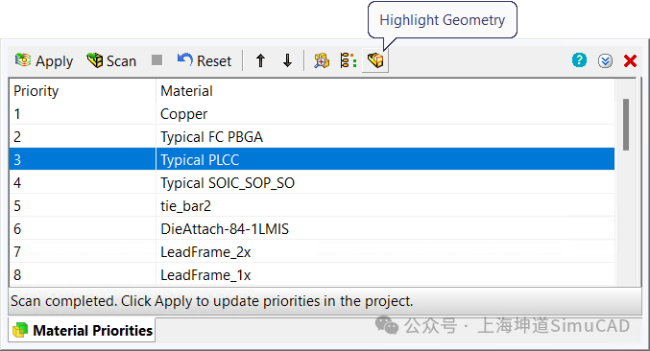Click the vertical scrollbar thumb
Viewport: 650px width, 351px height.
pyautogui.click(x=626, y=125)
